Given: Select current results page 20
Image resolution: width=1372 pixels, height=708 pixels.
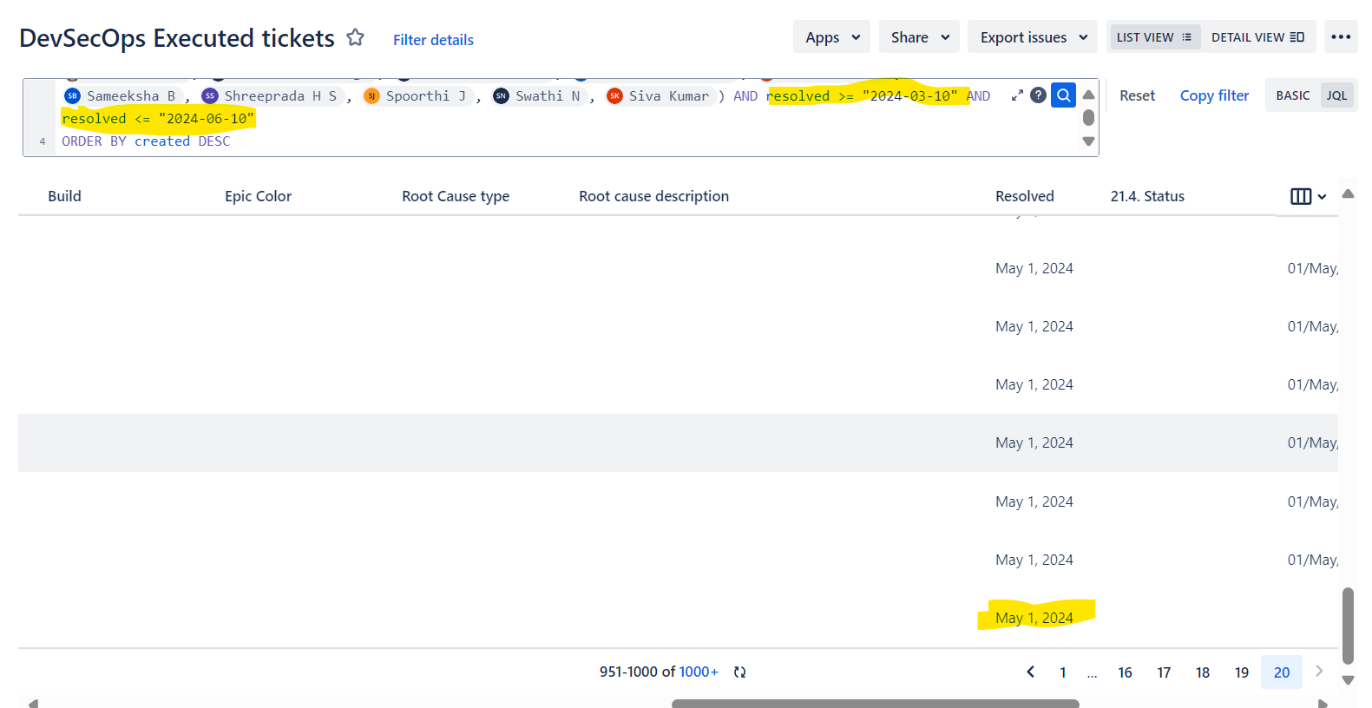Looking at the screenshot, I should click(x=1282, y=672).
